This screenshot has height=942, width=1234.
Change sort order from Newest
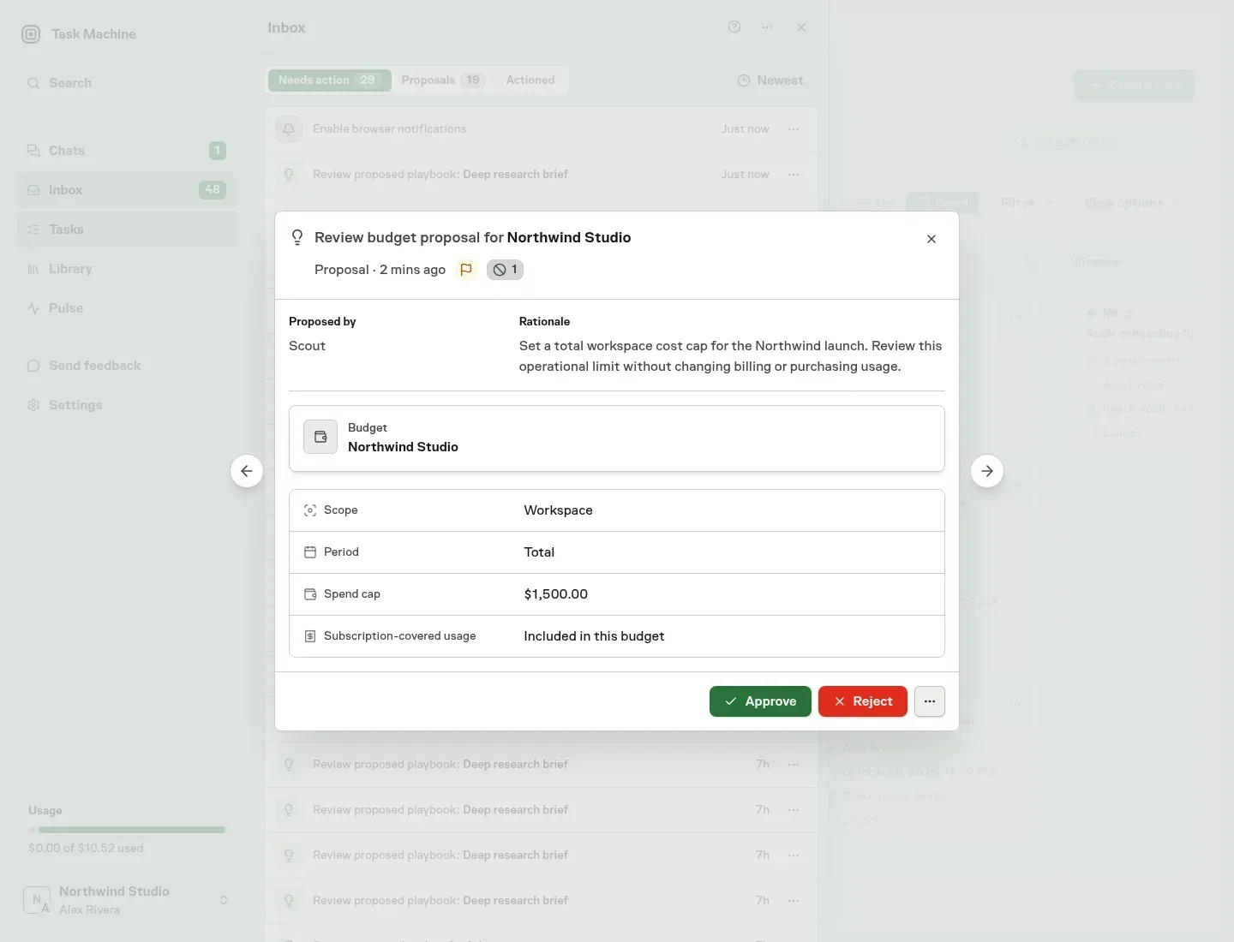point(770,80)
